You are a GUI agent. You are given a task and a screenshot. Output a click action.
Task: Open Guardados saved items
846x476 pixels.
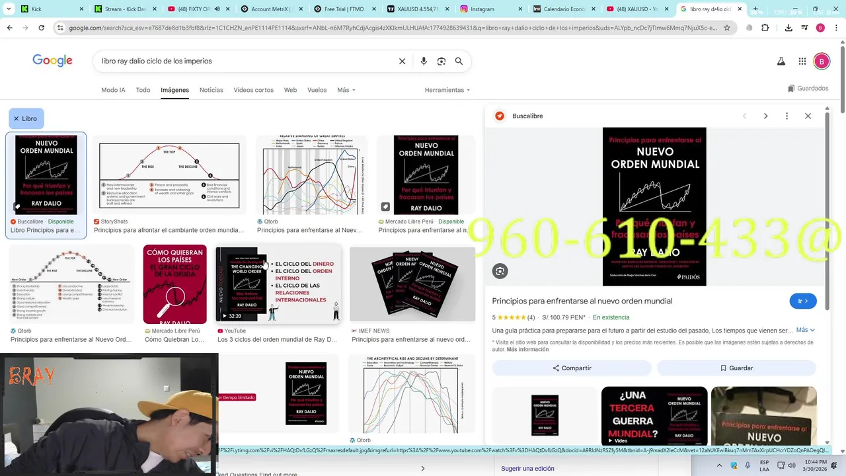point(808,89)
